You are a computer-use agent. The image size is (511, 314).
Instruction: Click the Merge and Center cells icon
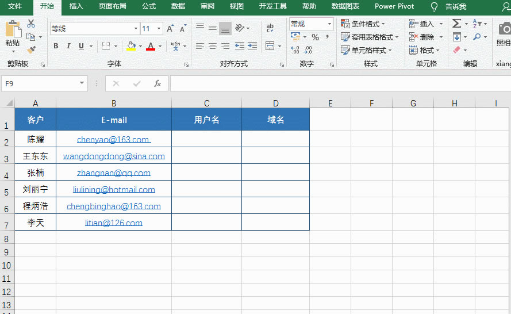(x=270, y=46)
